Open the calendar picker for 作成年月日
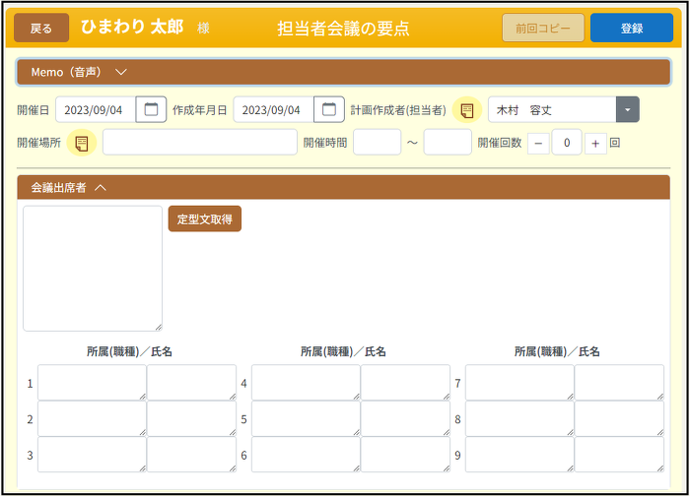The height and width of the screenshot is (496, 690). point(329,110)
